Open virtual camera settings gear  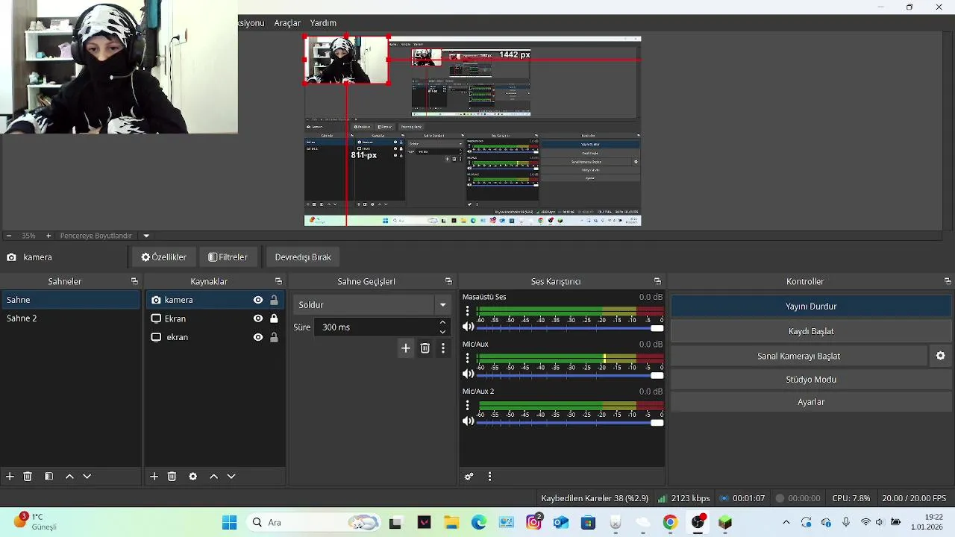click(x=941, y=356)
